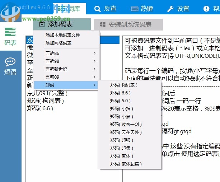Click the 热键 keyboard icon
Viewport: 220px width, 182px height.
coord(135,9)
